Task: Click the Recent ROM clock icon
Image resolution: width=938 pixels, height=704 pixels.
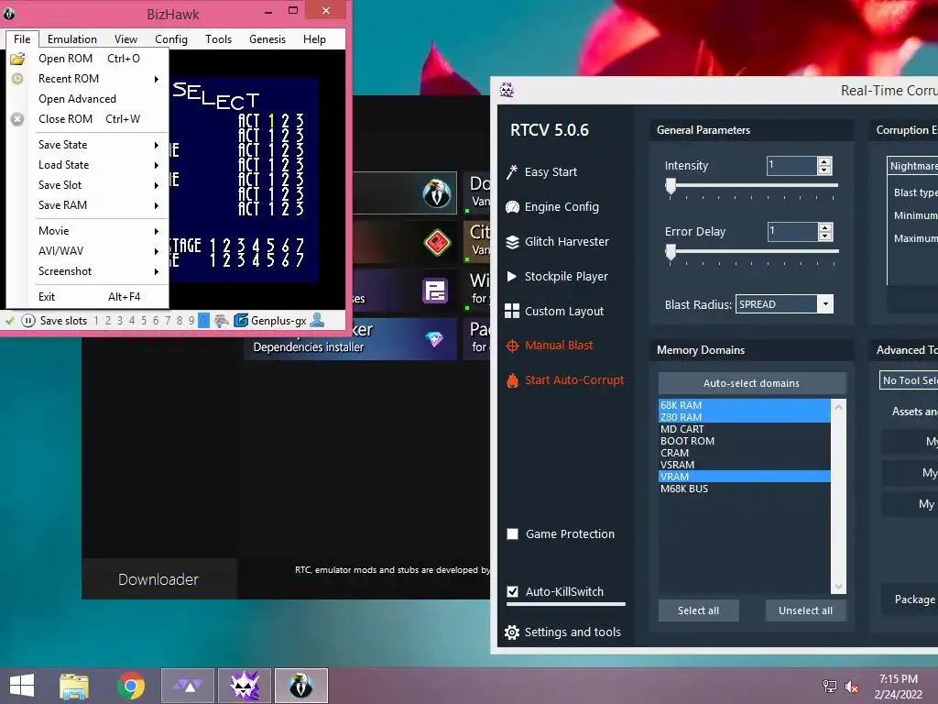Action: click(17, 79)
